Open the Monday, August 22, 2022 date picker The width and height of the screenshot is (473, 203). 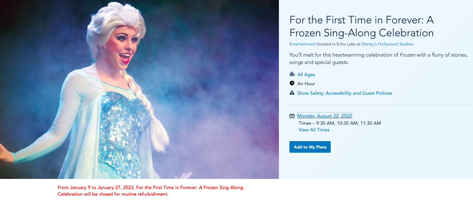[324, 116]
